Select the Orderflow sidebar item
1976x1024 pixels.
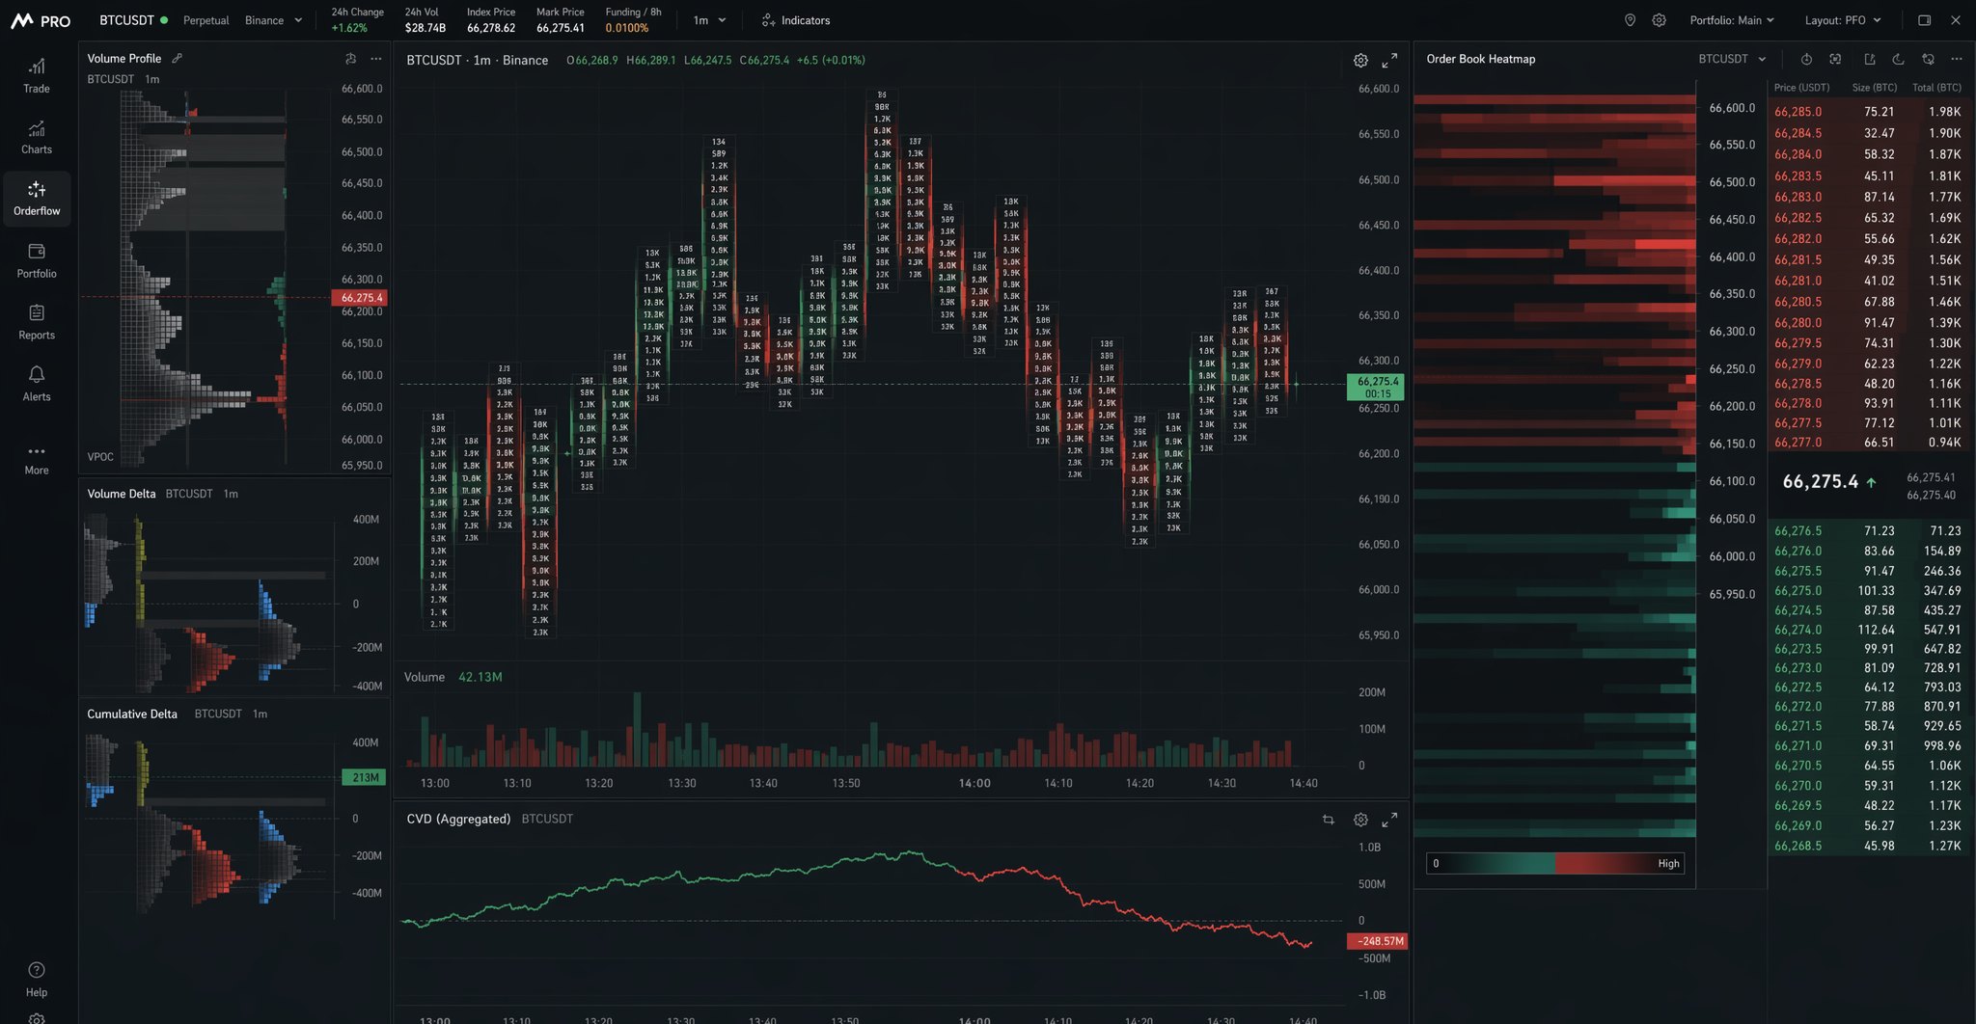37,199
